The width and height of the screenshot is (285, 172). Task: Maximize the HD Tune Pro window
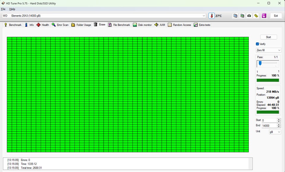pyautogui.click(x=269, y=3)
